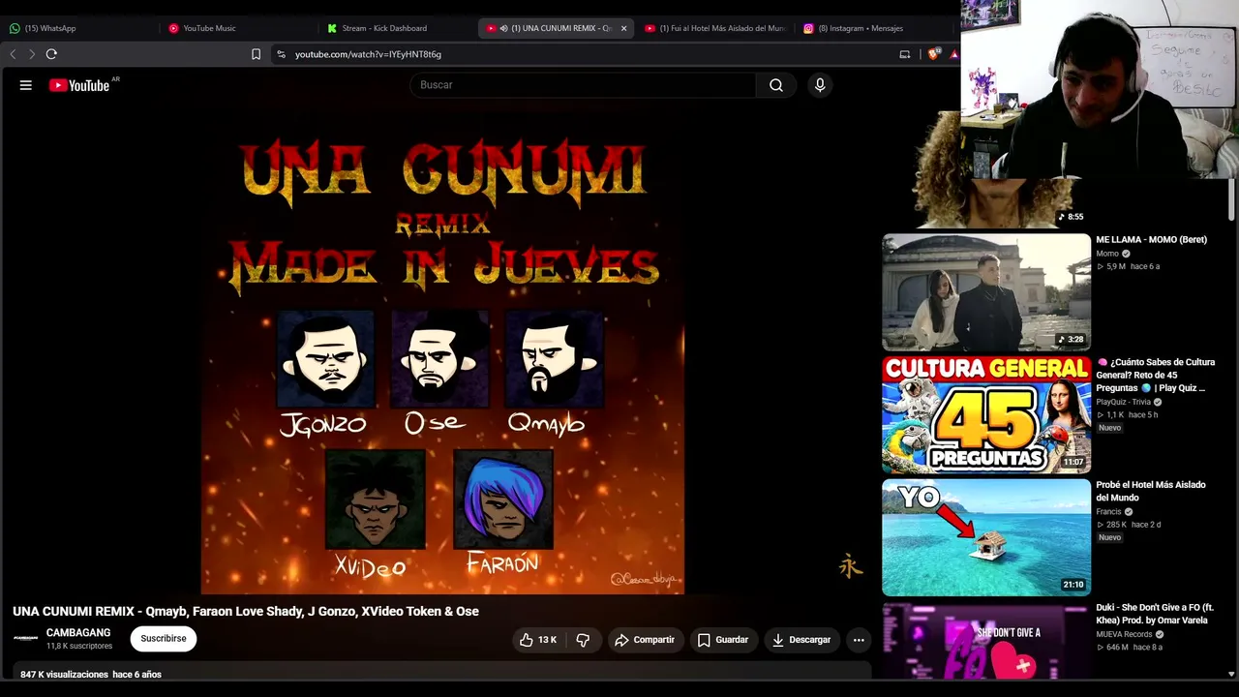Switch to Fui al Hotel Más Aislado tab

point(715,28)
